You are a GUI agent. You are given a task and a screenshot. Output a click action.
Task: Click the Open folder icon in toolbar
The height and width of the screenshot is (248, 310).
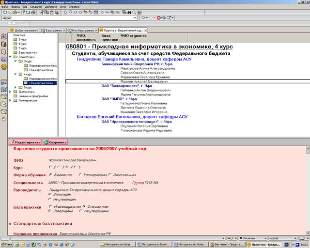[15, 12]
